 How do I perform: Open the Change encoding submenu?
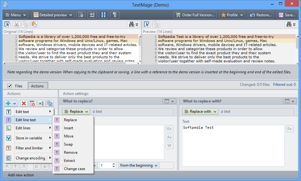tap(29, 158)
